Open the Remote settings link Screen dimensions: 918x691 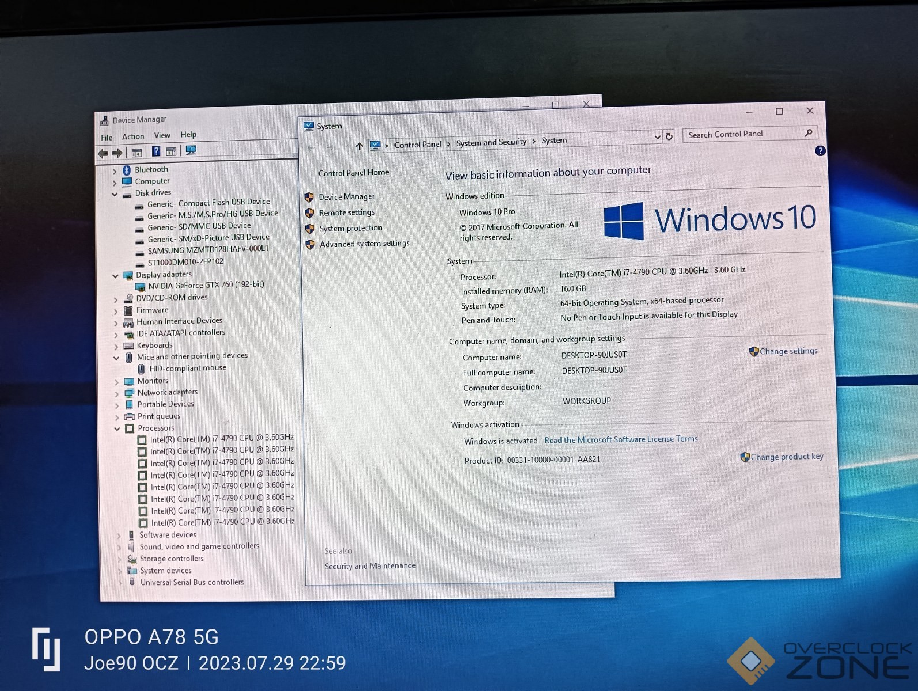point(347,212)
